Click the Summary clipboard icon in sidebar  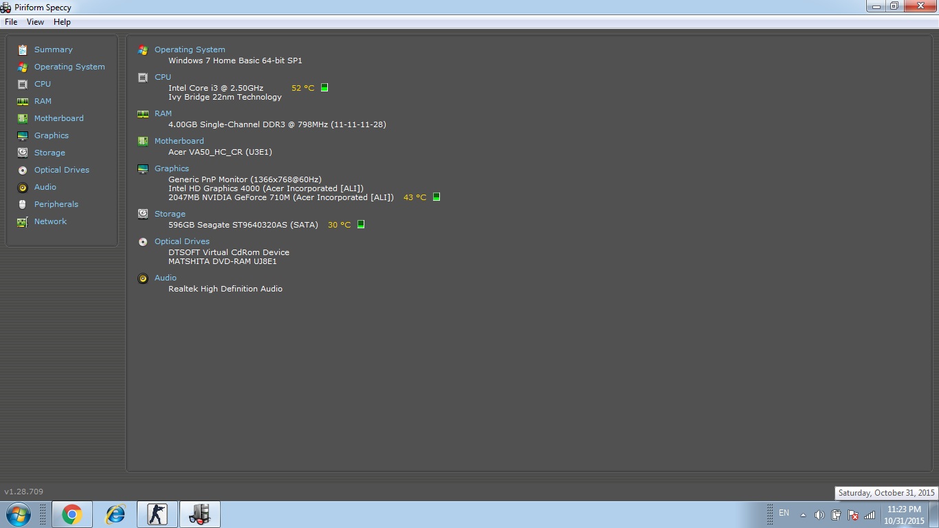coord(23,49)
